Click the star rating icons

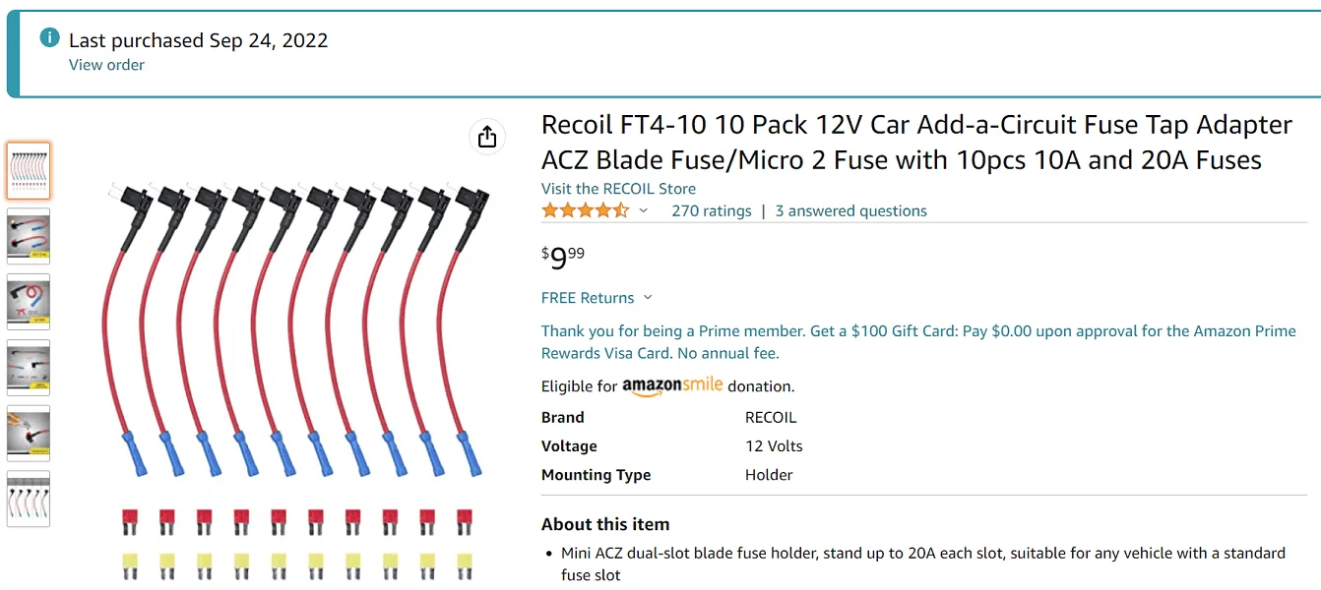[585, 210]
